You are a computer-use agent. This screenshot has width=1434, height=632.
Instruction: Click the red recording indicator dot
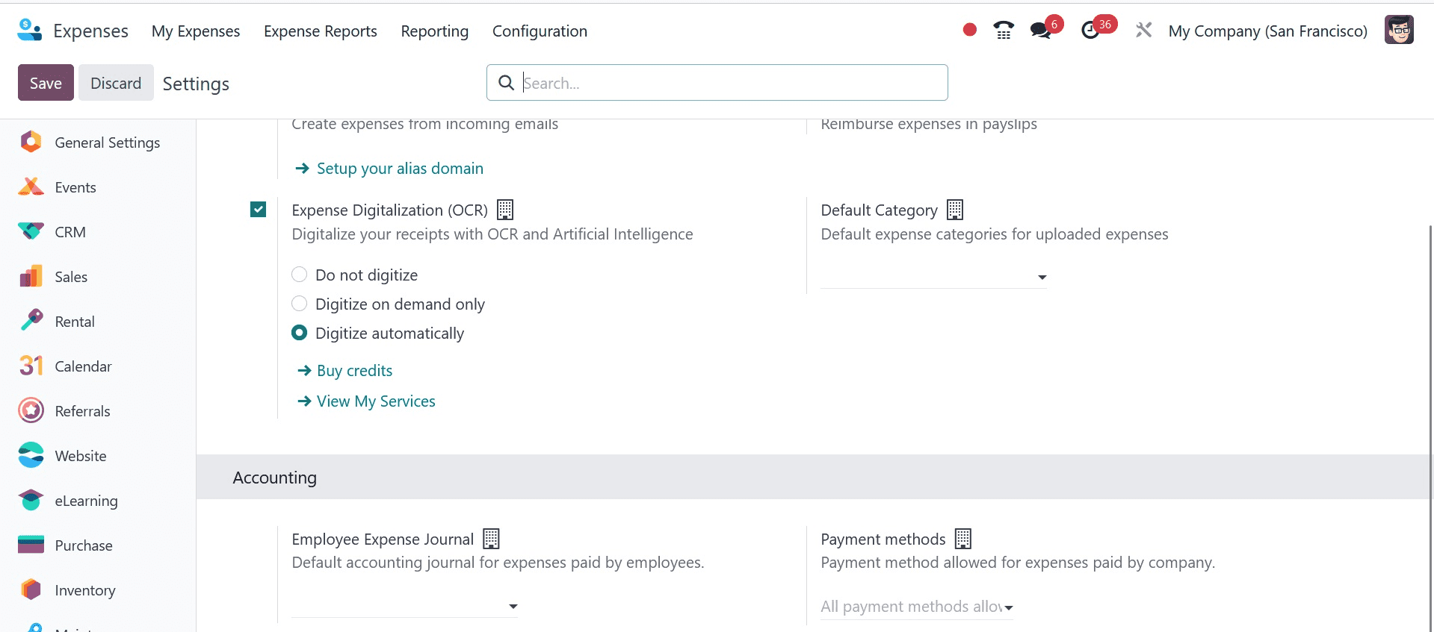point(970,30)
